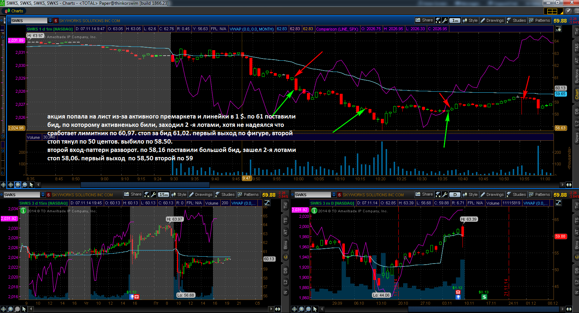
Task: Open the Buttons sidebar tab of top chart
Action: [x=576, y=76]
